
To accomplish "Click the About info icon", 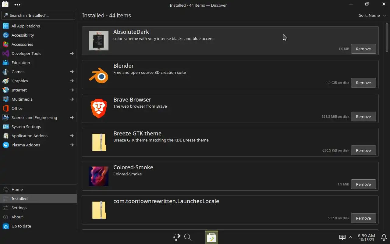I will (6, 217).
